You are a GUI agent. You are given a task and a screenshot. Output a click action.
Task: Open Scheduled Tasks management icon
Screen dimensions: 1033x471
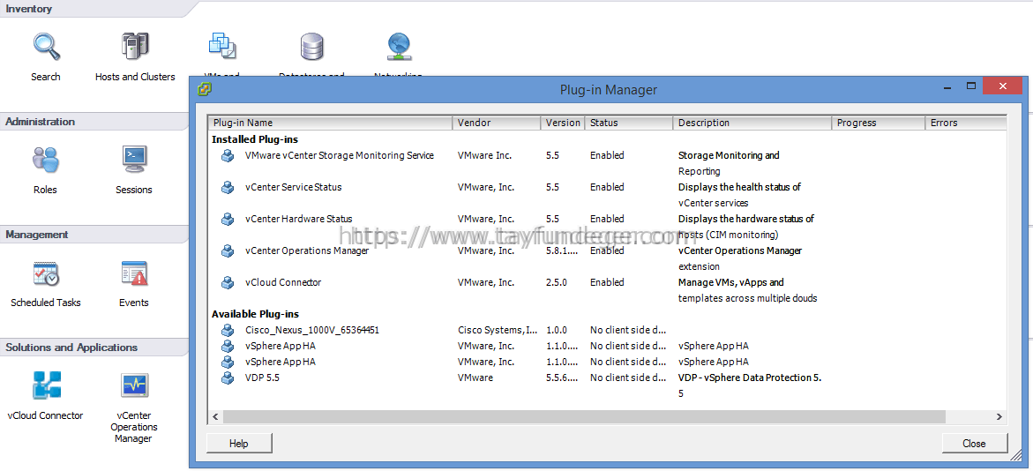tap(46, 273)
